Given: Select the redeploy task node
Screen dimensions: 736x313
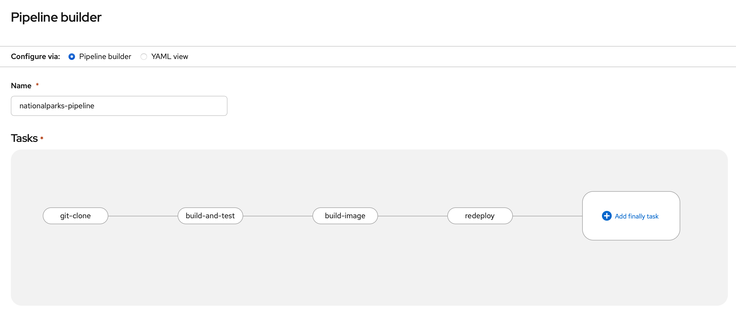Looking at the screenshot, I should coord(480,216).
